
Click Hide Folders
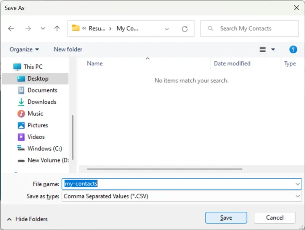pos(27,219)
